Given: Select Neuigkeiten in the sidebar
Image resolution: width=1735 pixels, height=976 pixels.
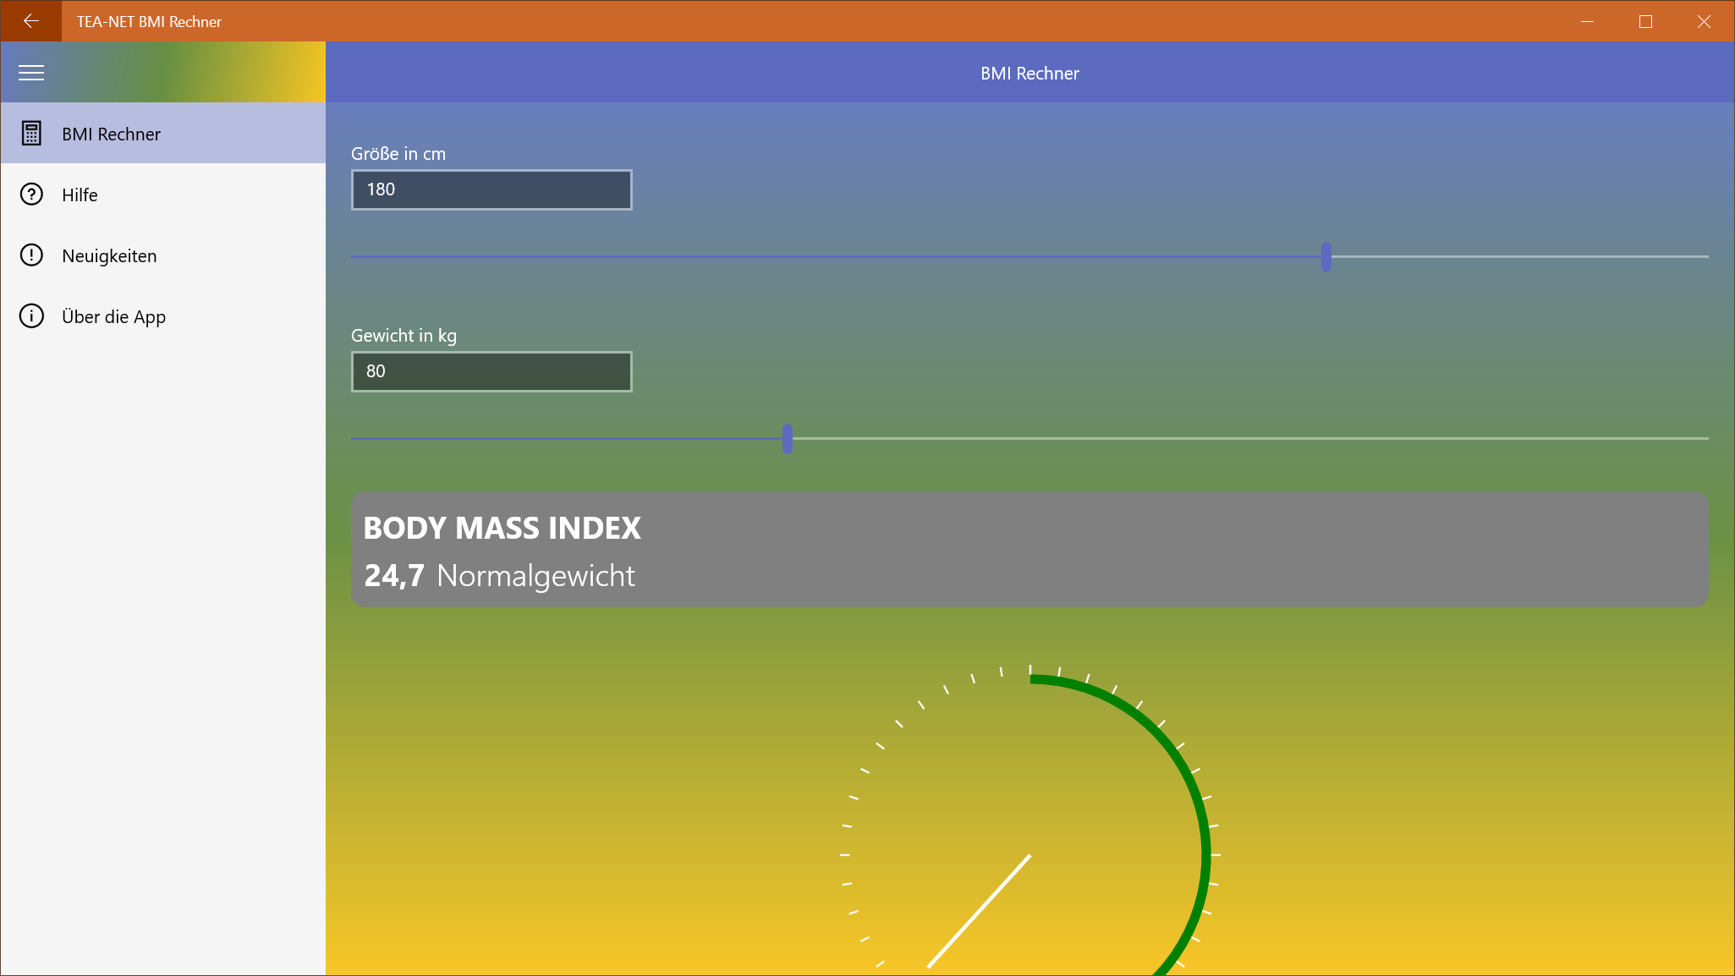Looking at the screenshot, I should pyautogui.click(x=109, y=256).
